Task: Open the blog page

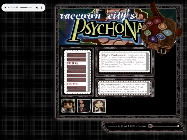Action: (77, 71)
